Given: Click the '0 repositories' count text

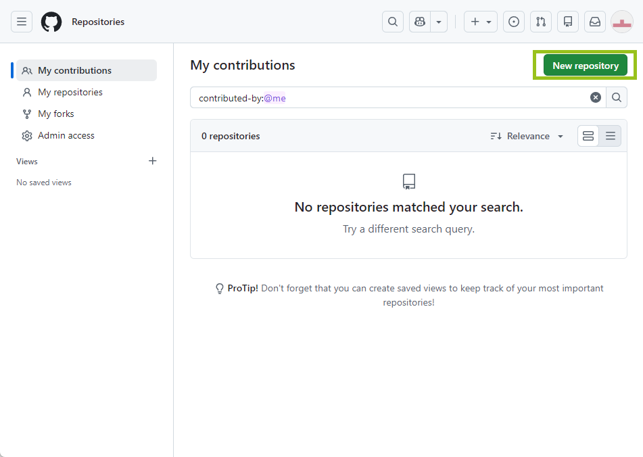Looking at the screenshot, I should 231,136.
